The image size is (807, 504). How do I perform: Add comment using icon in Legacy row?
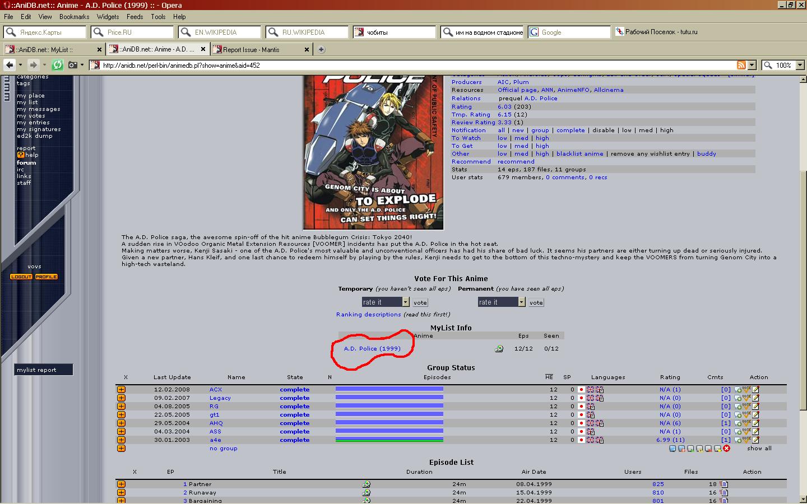click(x=738, y=398)
